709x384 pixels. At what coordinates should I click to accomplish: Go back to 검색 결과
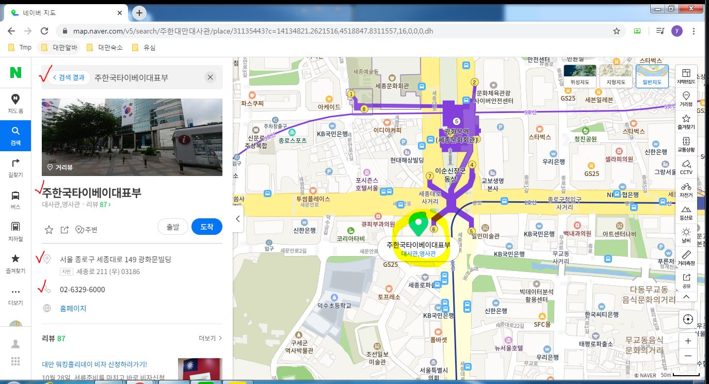69,77
